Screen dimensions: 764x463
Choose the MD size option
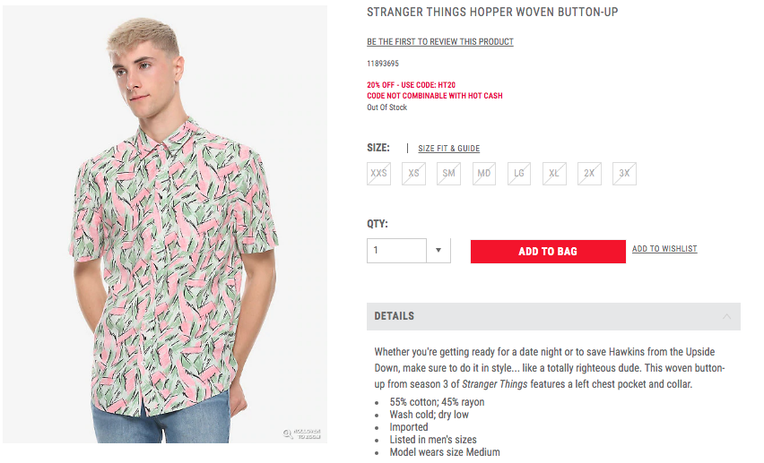[x=484, y=173]
